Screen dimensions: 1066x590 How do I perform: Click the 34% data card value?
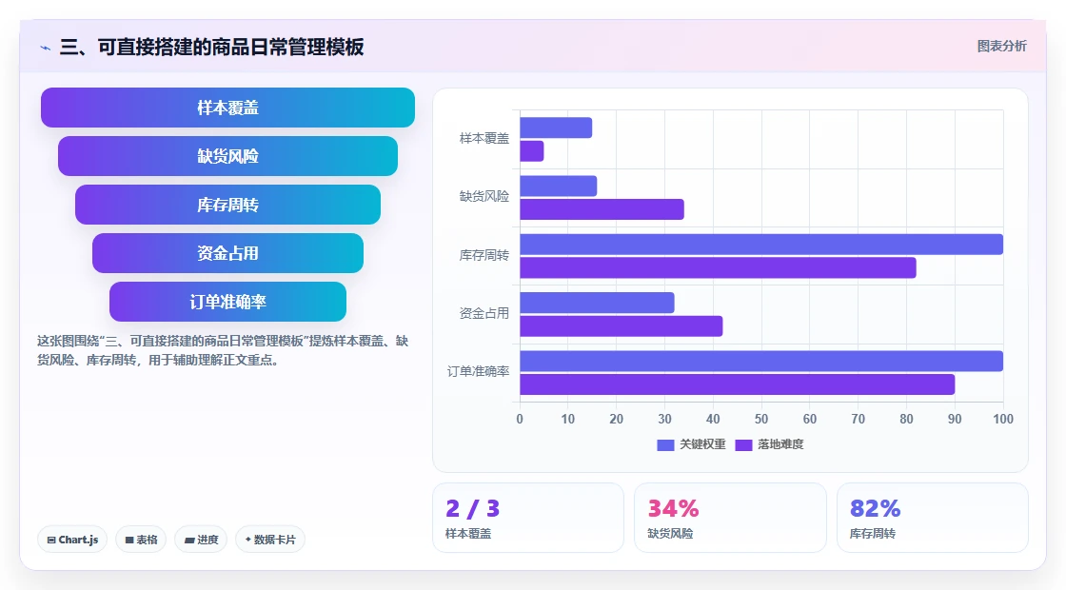click(x=673, y=508)
